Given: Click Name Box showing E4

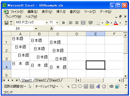Looking at the screenshot, I should click(18, 29).
